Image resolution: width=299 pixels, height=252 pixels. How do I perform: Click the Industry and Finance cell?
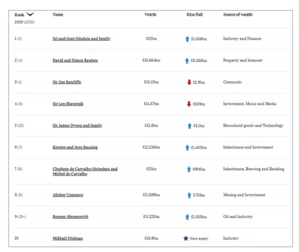[242, 39]
